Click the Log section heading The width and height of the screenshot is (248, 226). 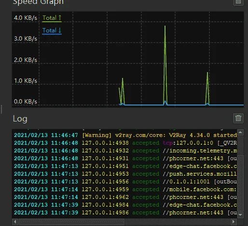pyautogui.click(x=20, y=119)
